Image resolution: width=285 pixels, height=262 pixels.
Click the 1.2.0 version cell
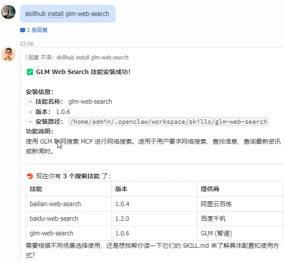pos(154,219)
